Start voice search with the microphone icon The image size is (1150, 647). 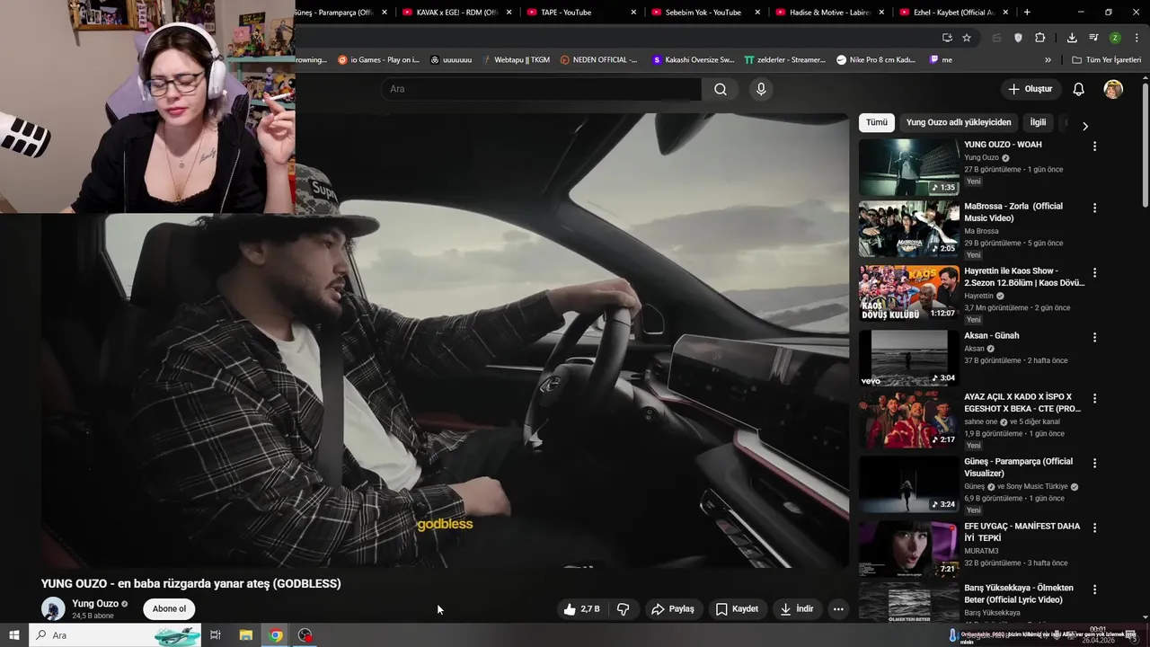coord(761,89)
